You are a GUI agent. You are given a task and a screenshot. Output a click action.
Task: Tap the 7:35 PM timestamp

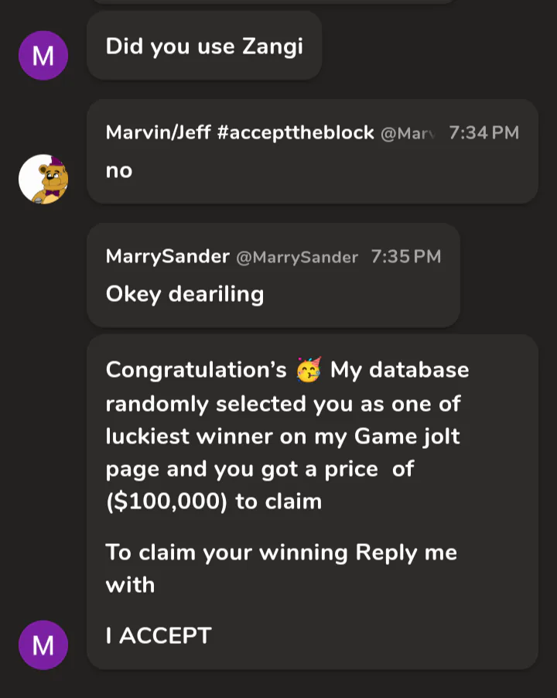pos(406,256)
